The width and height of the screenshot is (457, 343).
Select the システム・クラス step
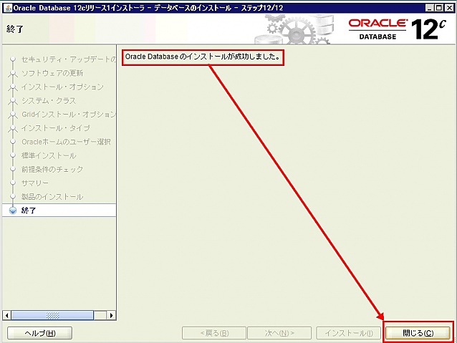(x=49, y=100)
